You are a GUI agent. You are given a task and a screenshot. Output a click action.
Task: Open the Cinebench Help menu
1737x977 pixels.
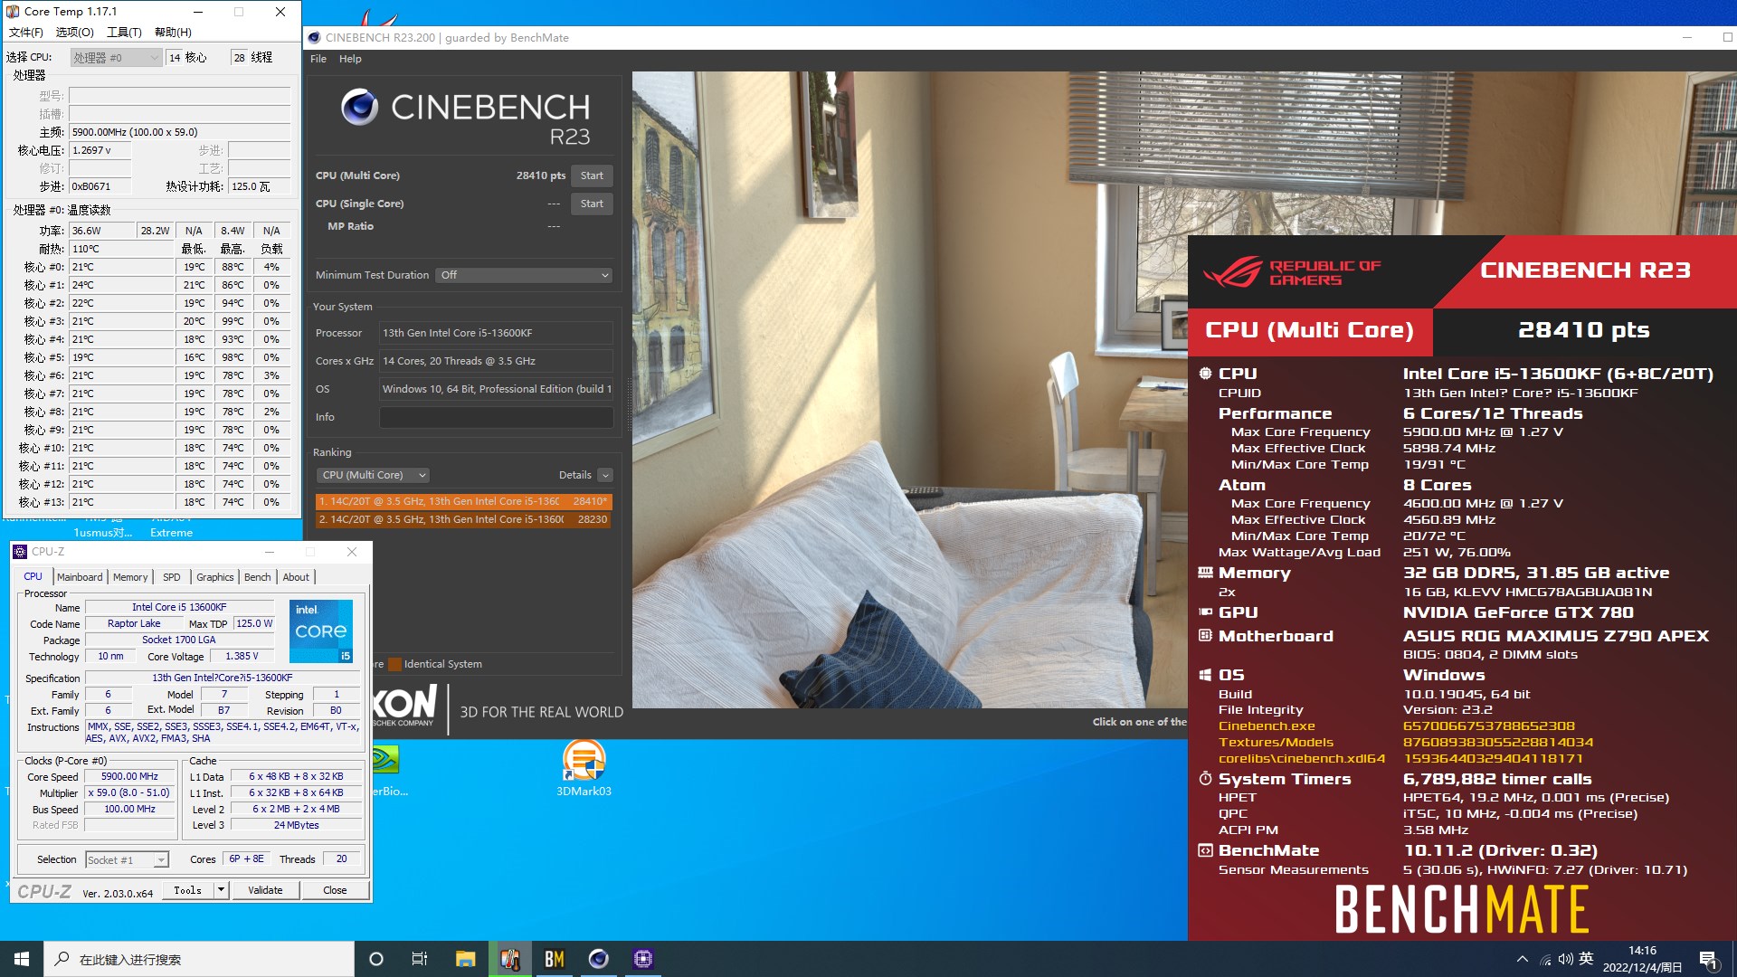[x=350, y=59]
